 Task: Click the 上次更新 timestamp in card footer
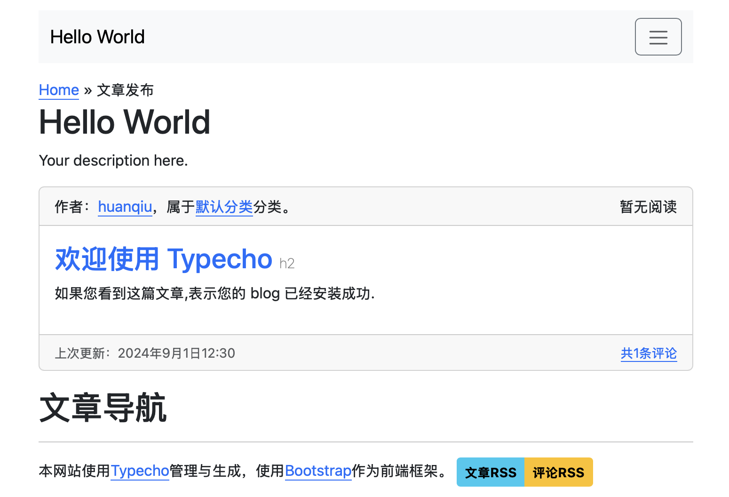click(x=145, y=353)
